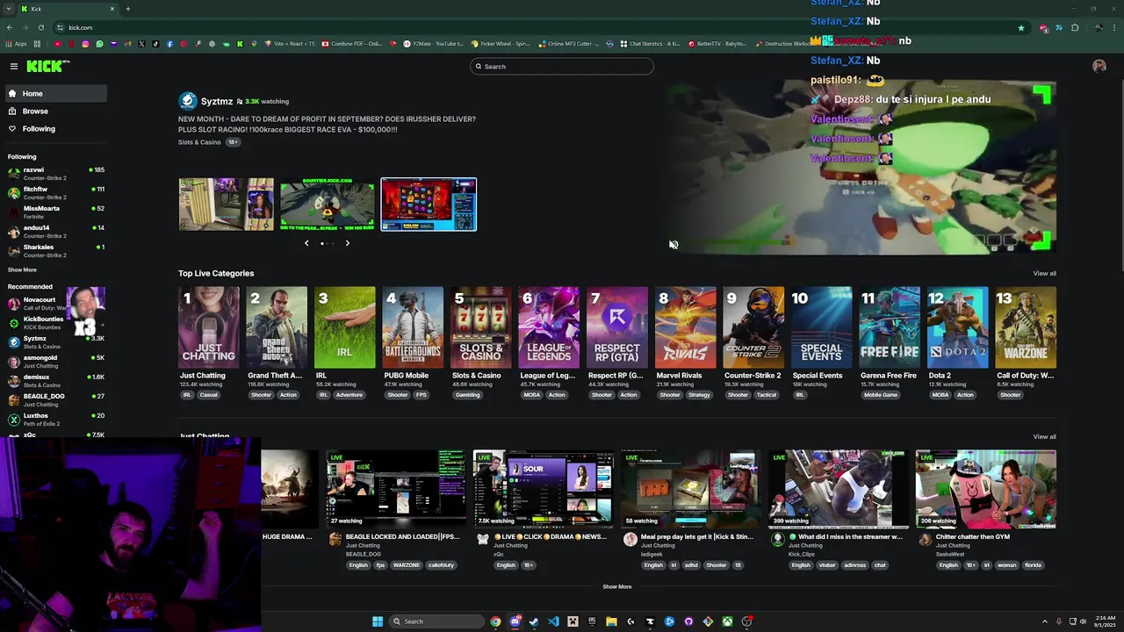1124x632 pixels.
Task: Open fitchftw channel in Following list
Action: pyautogui.click(x=56, y=192)
